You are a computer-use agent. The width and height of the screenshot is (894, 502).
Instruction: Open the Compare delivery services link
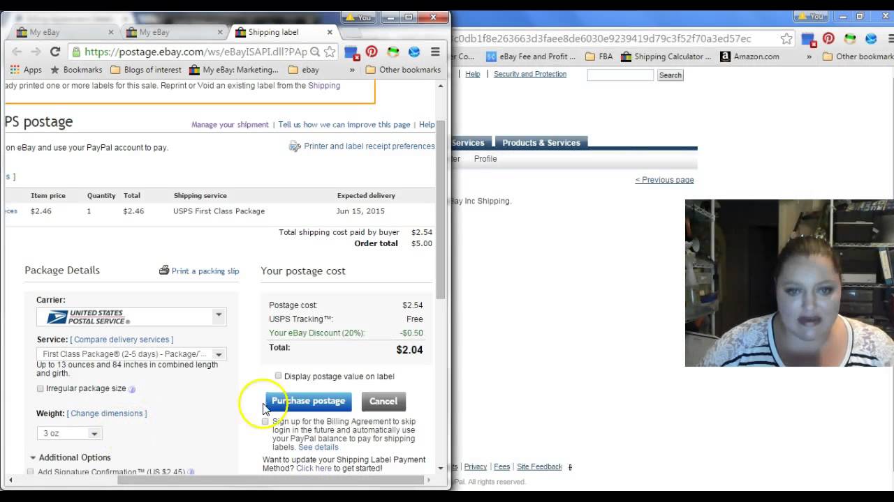(122, 340)
